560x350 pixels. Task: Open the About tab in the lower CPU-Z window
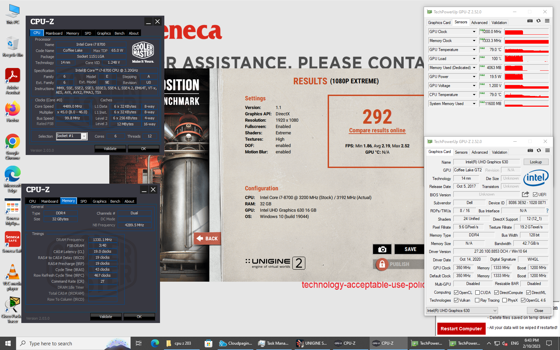pyautogui.click(x=129, y=201)
